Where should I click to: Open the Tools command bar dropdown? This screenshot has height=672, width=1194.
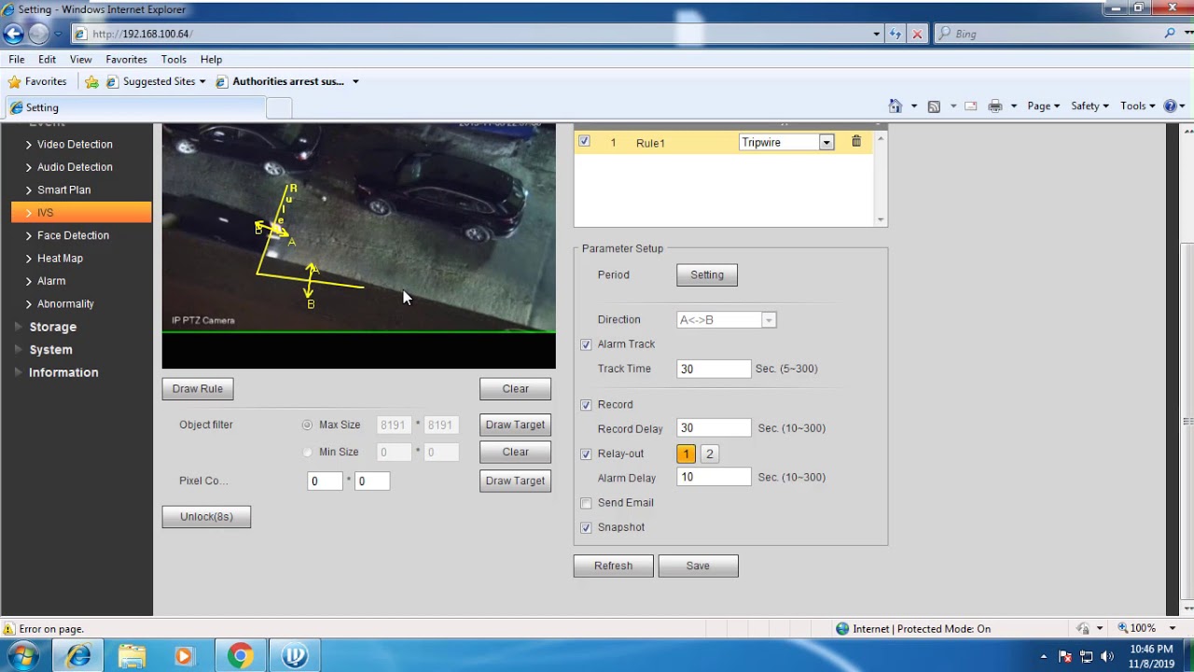[x=1138, y=106]
